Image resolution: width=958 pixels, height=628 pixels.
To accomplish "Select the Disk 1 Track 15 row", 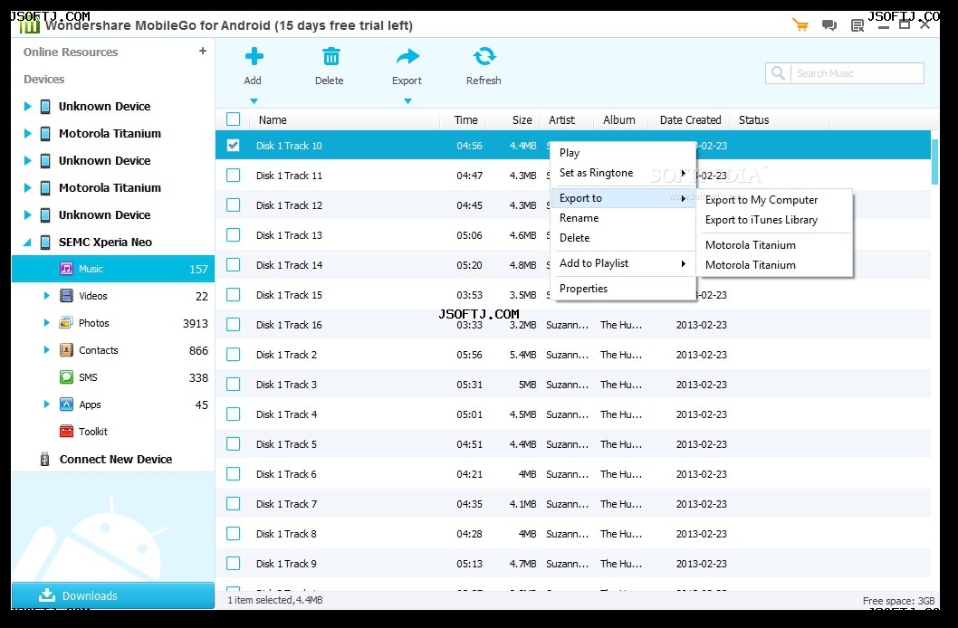I will pyautogui.click(x=573, y=295).
